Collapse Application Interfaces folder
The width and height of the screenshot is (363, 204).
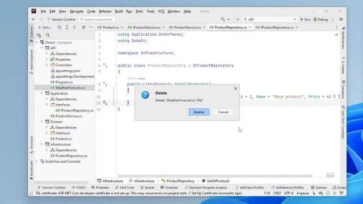[47, 105]
